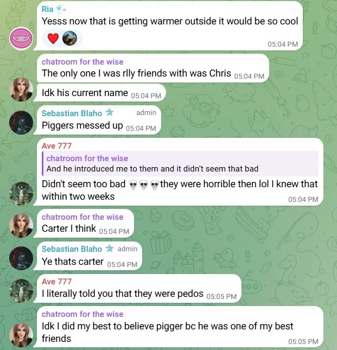Open the avatar beside Idk his current name
This screenshot has width=337, height=350.
[21, 90]
